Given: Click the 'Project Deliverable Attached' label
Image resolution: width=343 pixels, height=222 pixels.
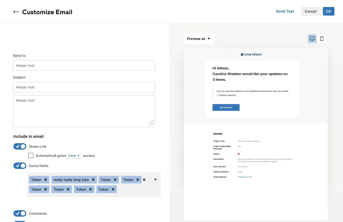Looking at the screenshot, I should (222, 147).
